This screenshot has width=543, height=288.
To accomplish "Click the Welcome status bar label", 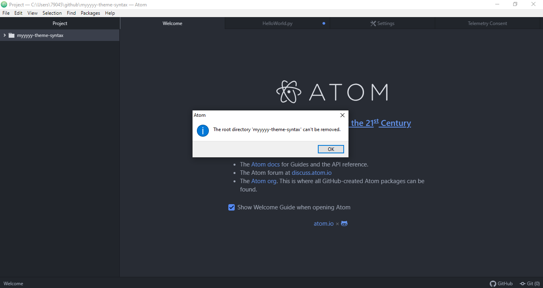I will pyautogui.click(x=14, y=284).
